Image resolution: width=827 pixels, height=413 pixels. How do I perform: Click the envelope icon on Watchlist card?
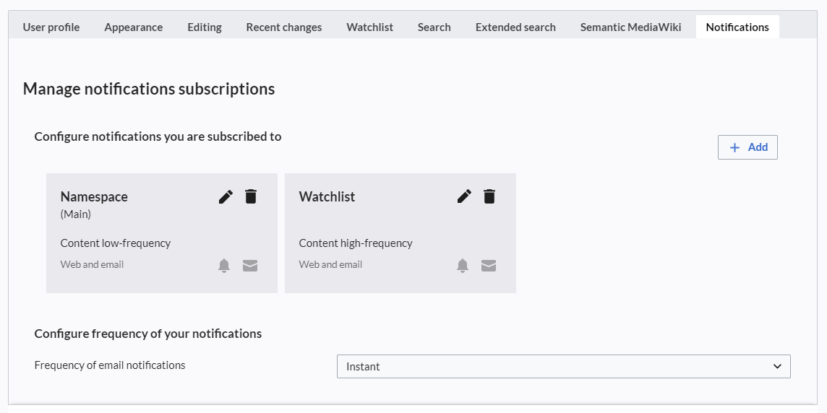[x=489, y=266]
